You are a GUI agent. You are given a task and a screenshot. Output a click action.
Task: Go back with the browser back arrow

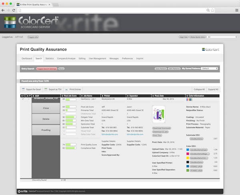3,10
